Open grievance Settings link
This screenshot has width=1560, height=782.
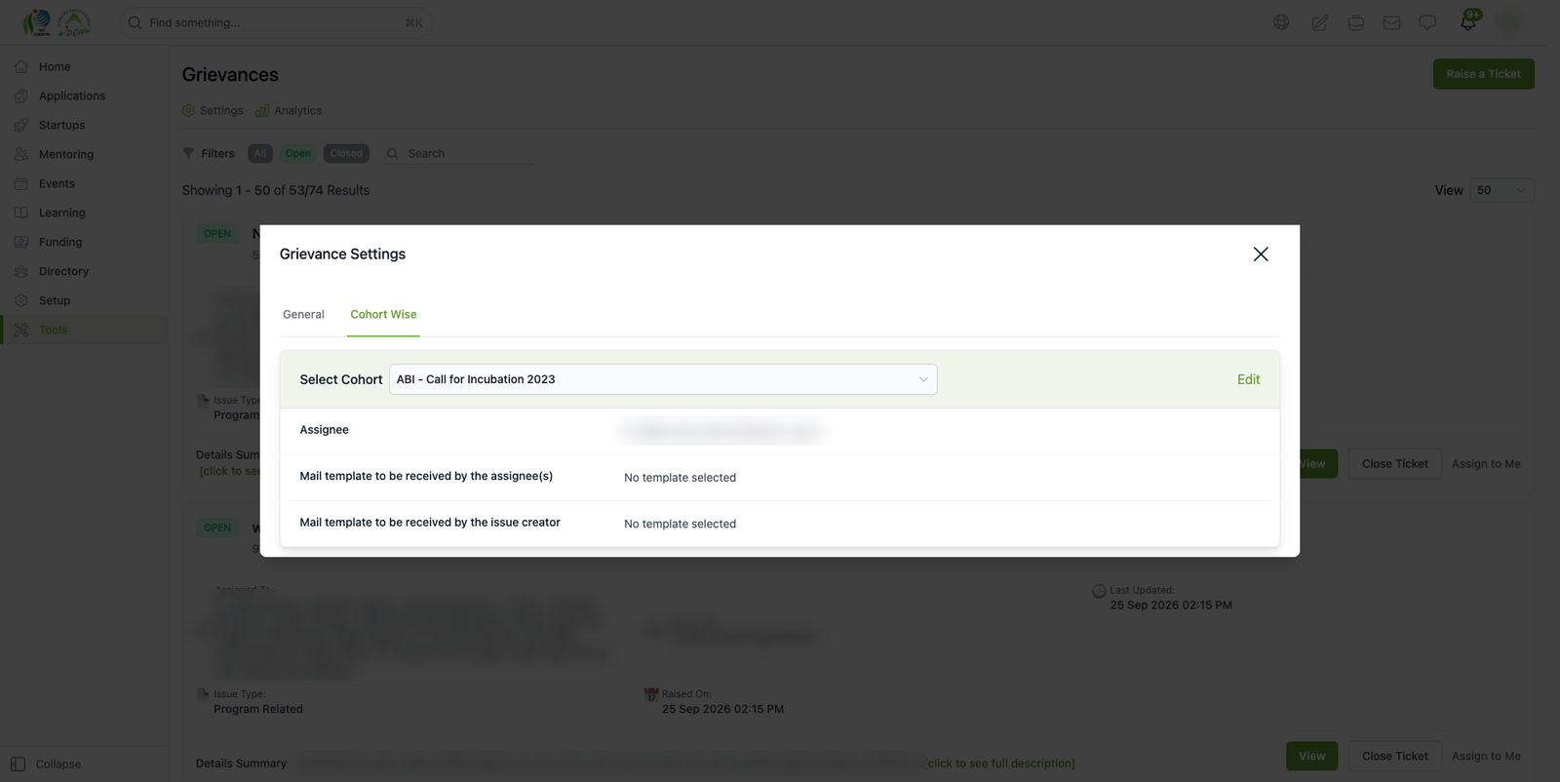213,110
